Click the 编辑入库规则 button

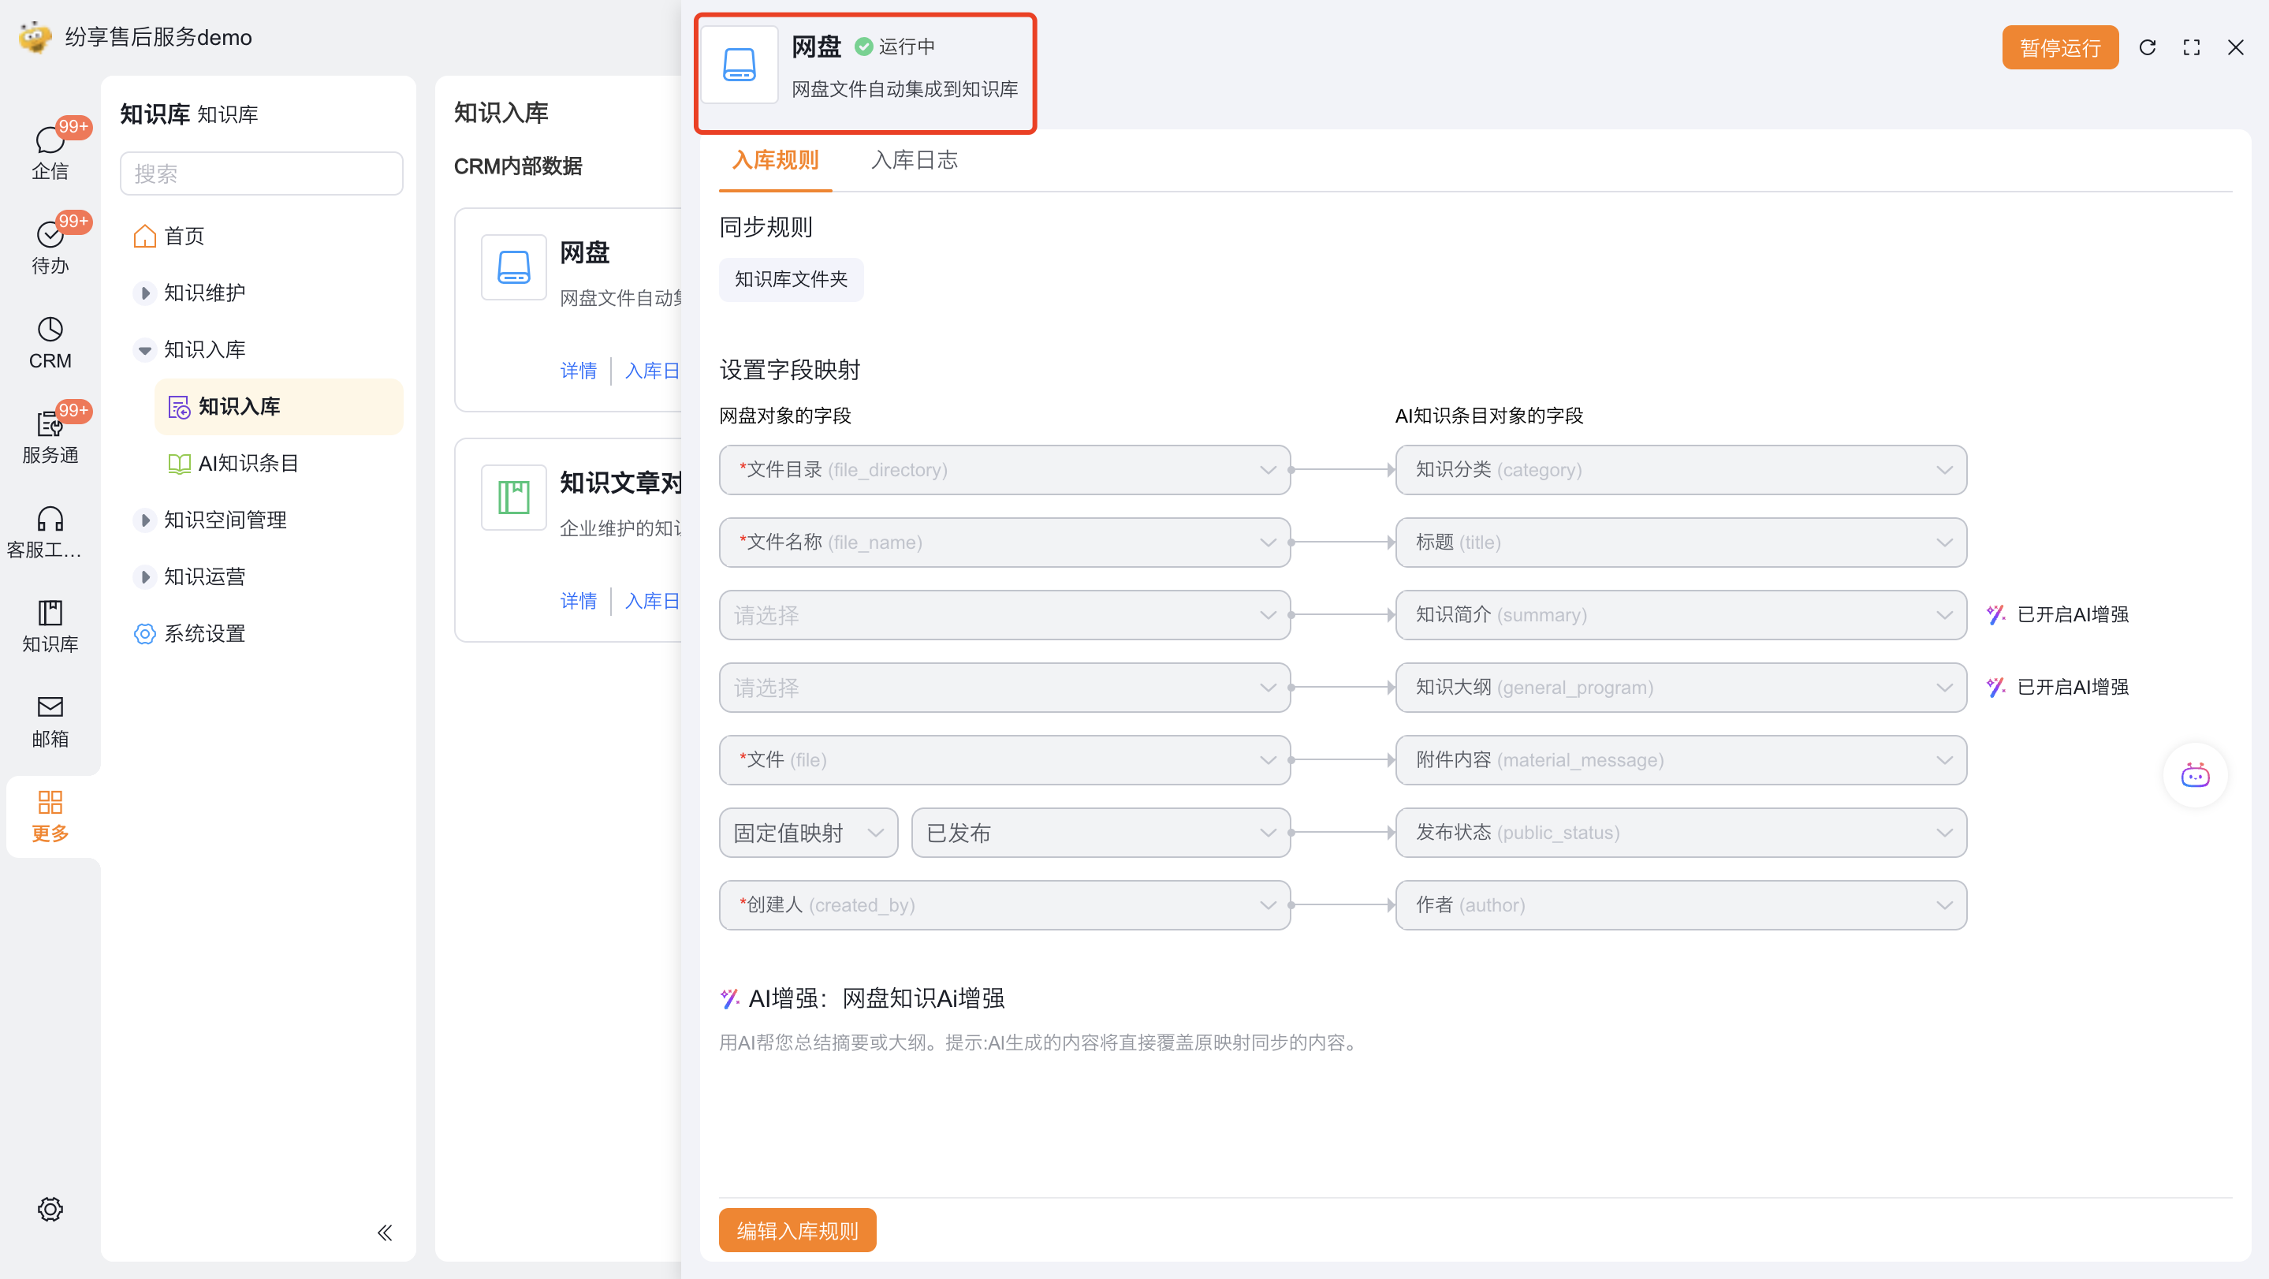(797, 1229)
